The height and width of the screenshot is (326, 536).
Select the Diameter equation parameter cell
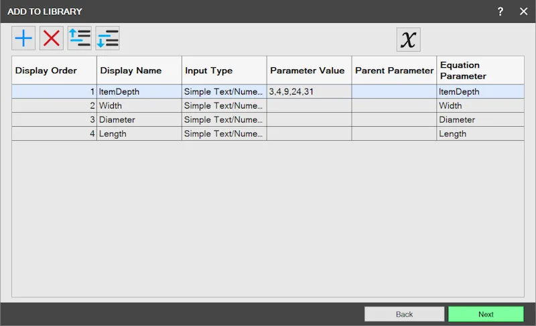(x=480, y=119)
